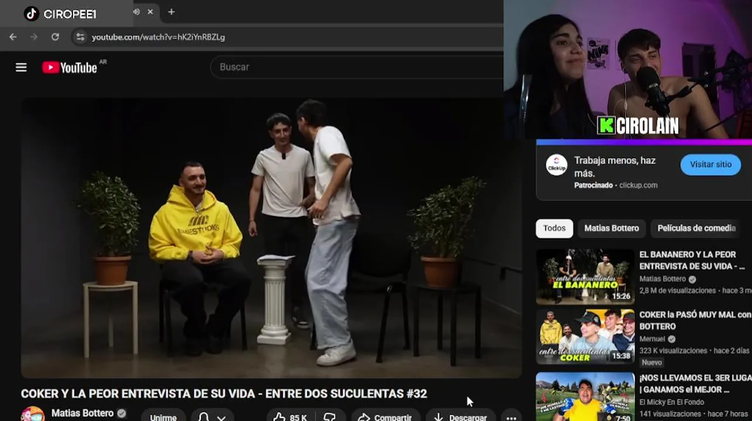Click the main video player

click(x=271, y=237)
